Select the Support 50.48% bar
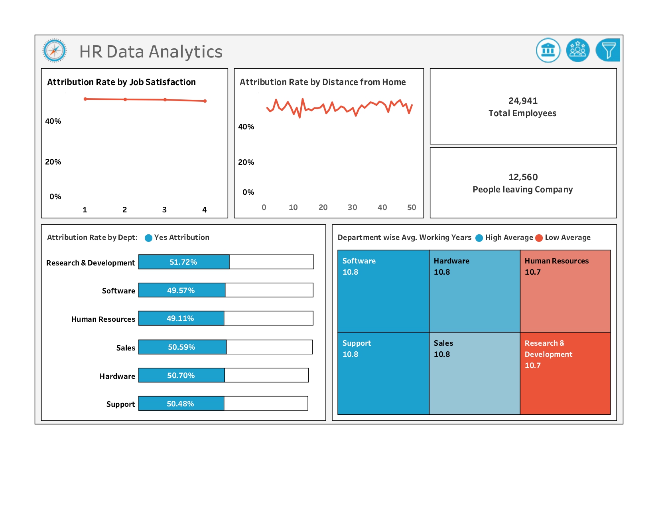Image resolution: width=658 pixels, height=509 pixels. click(x=181, y=404)
